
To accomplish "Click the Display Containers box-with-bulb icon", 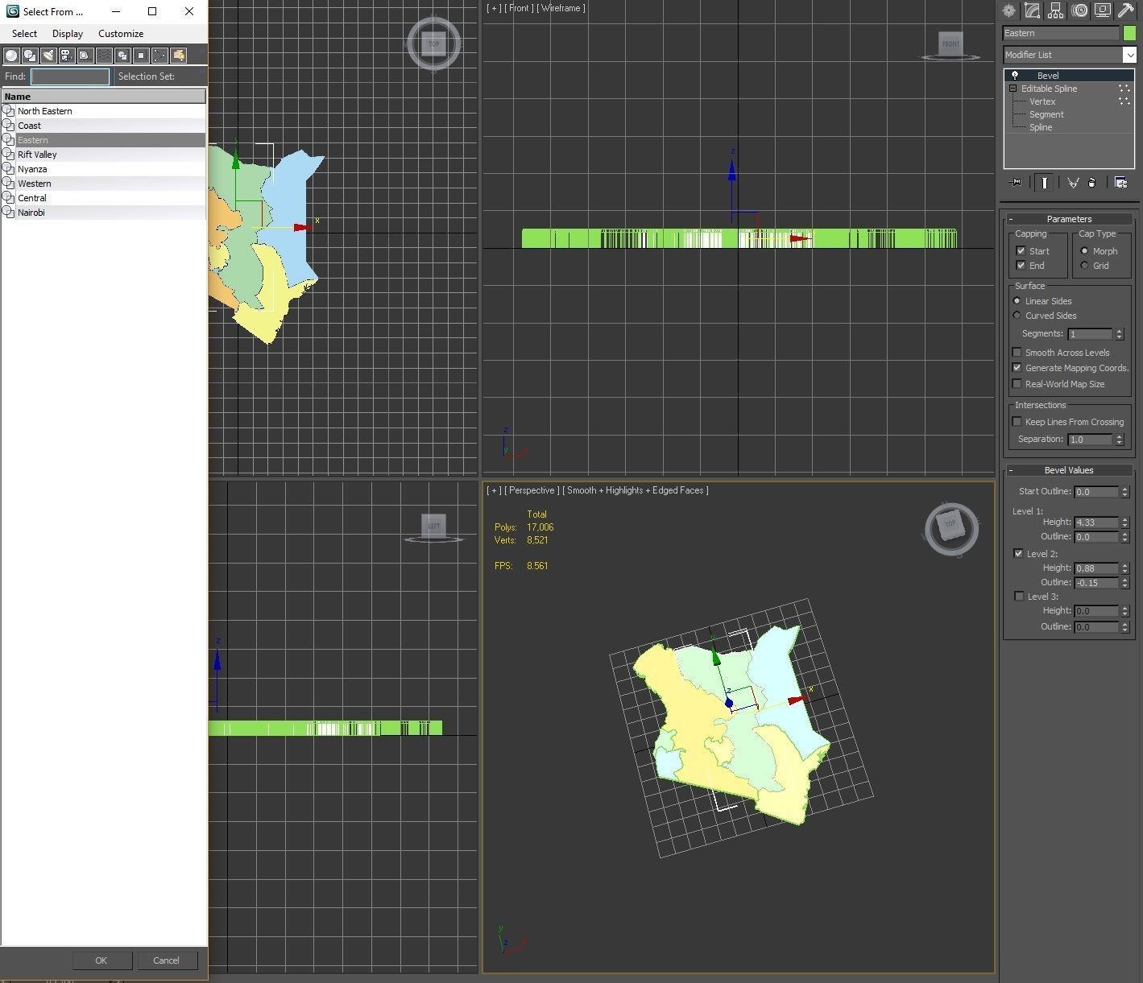I will click(178, 56).
